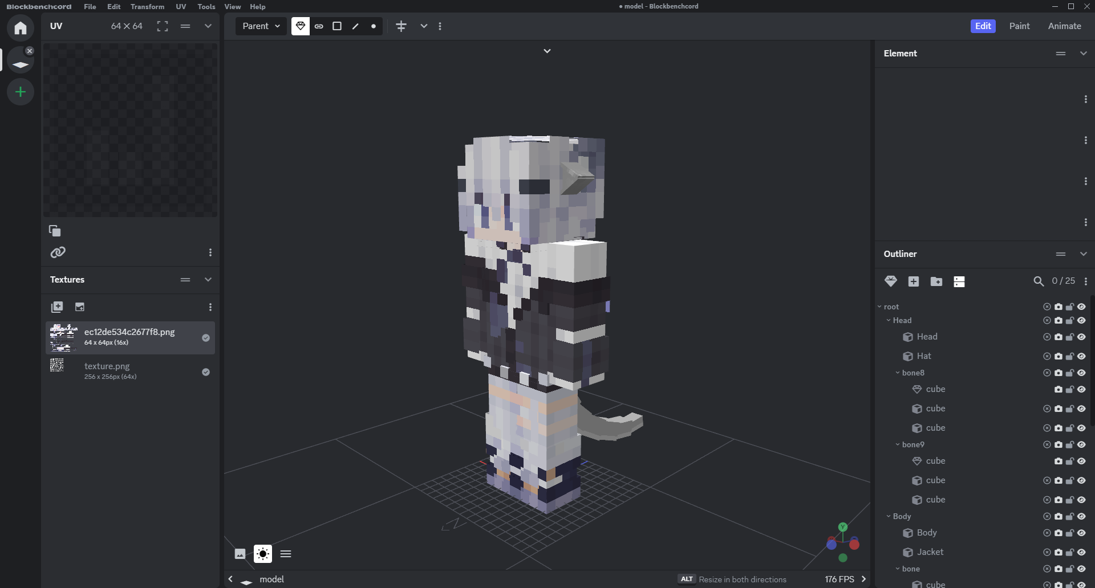Click the Add Cube icon in Outliner
The height and width of the screenshot is (588, 1095).
pyautogui.click(x=913, y=281)
